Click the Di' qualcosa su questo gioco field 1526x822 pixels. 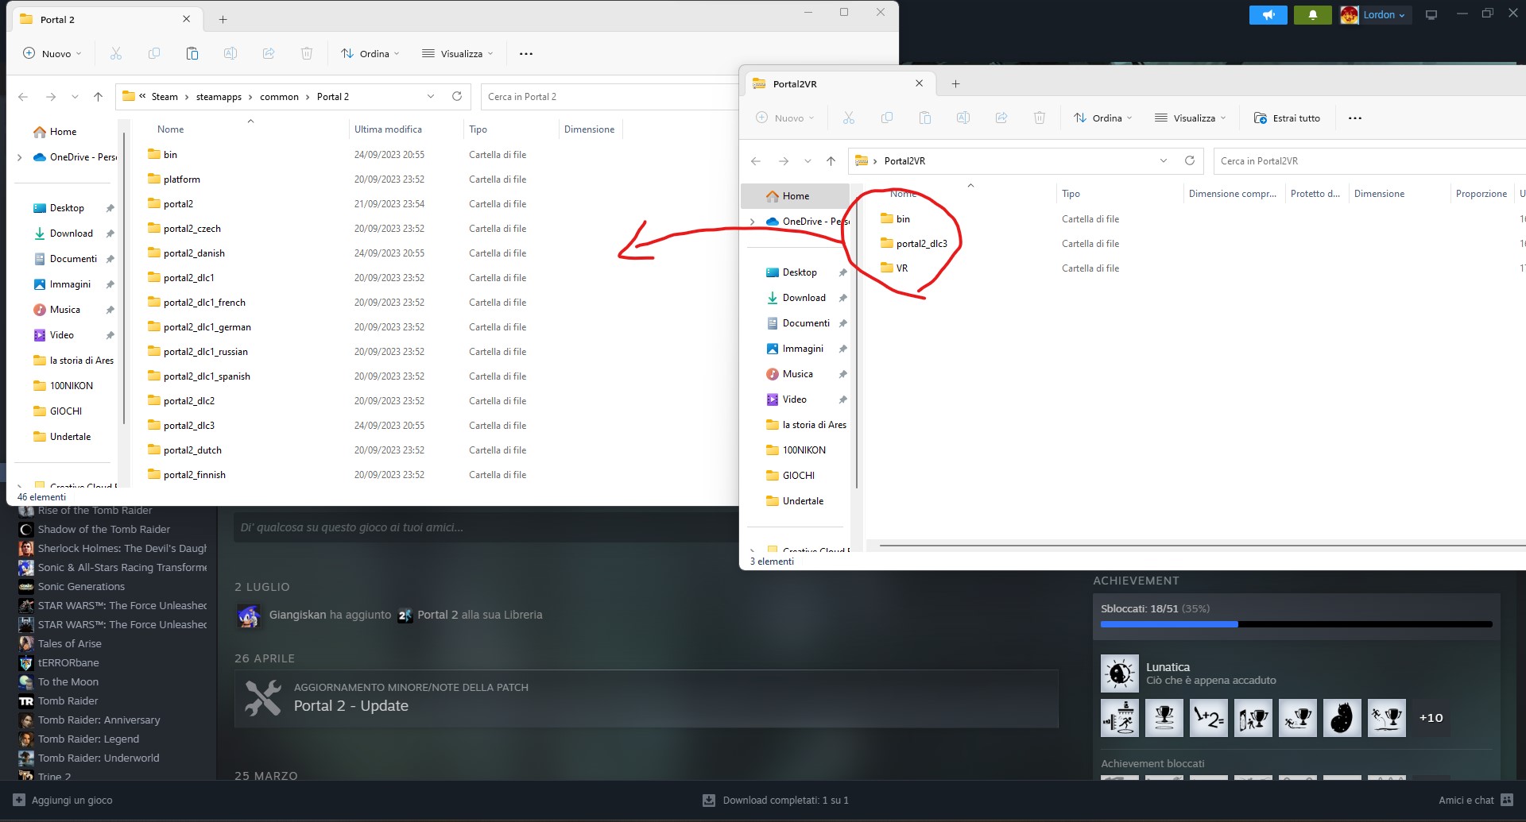pyautogui.click(x=486, y=527)
